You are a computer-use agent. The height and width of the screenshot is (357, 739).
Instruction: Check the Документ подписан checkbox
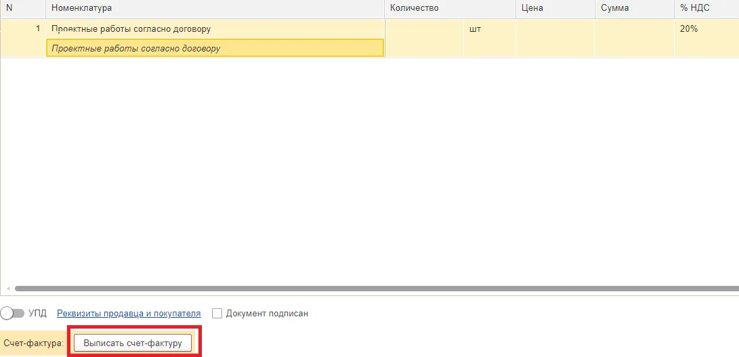coord(217,313)
